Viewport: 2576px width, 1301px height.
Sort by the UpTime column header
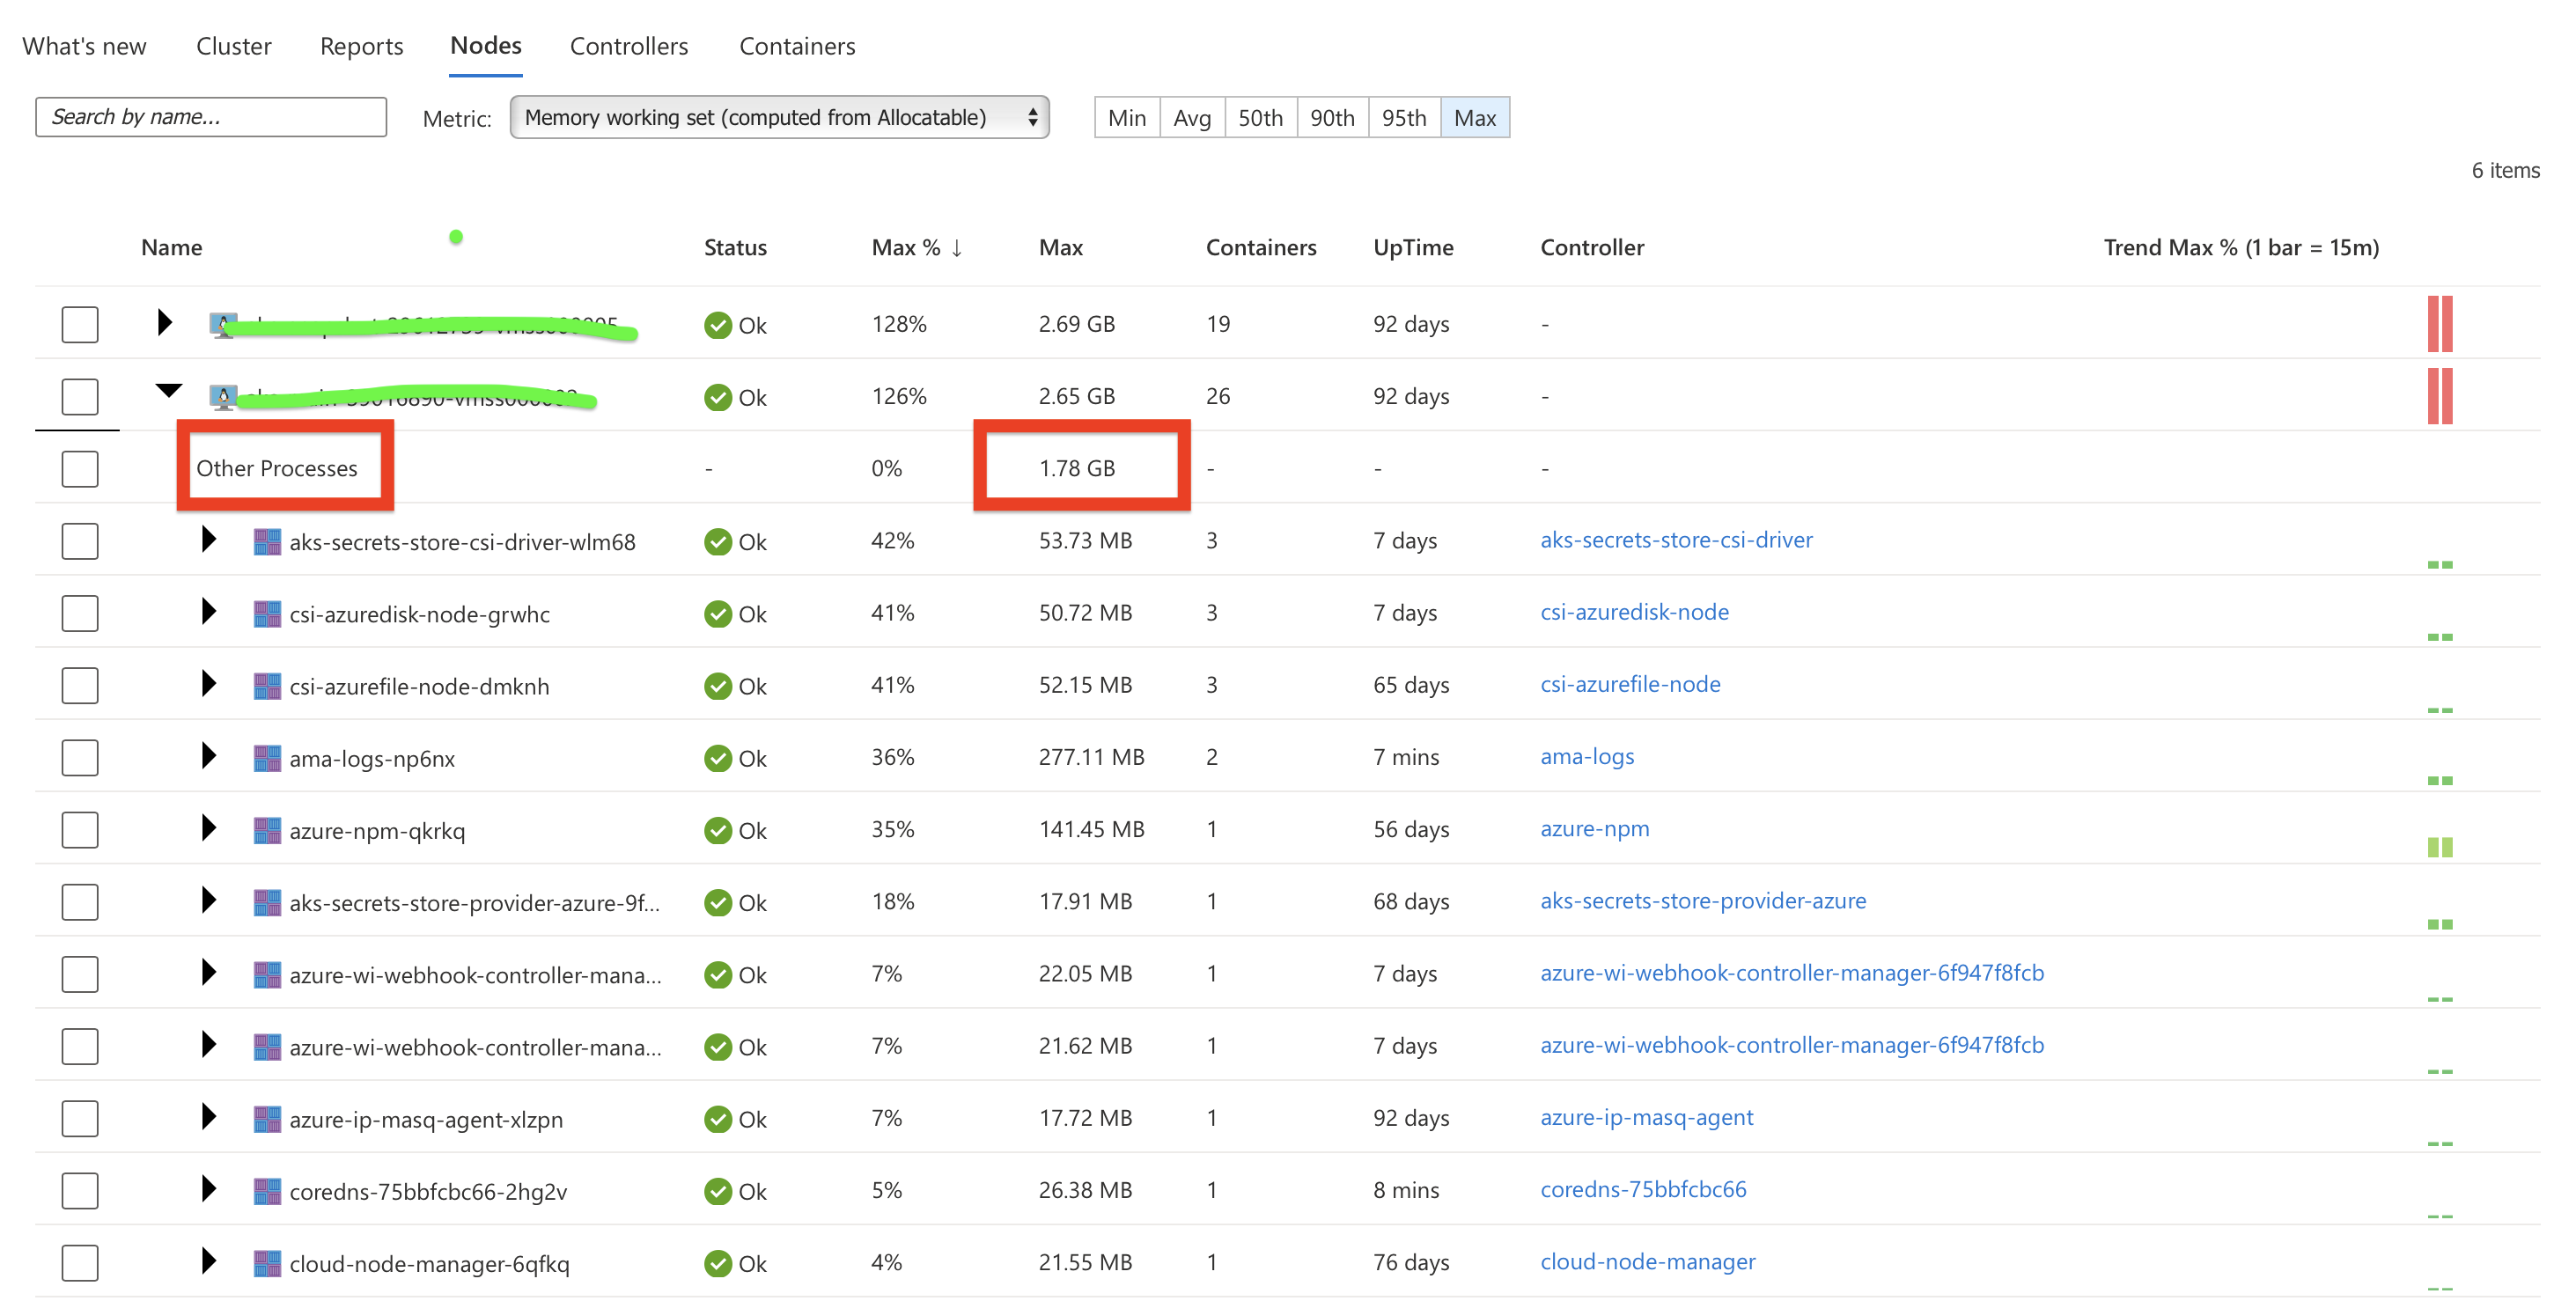[x=1413, y=247]
